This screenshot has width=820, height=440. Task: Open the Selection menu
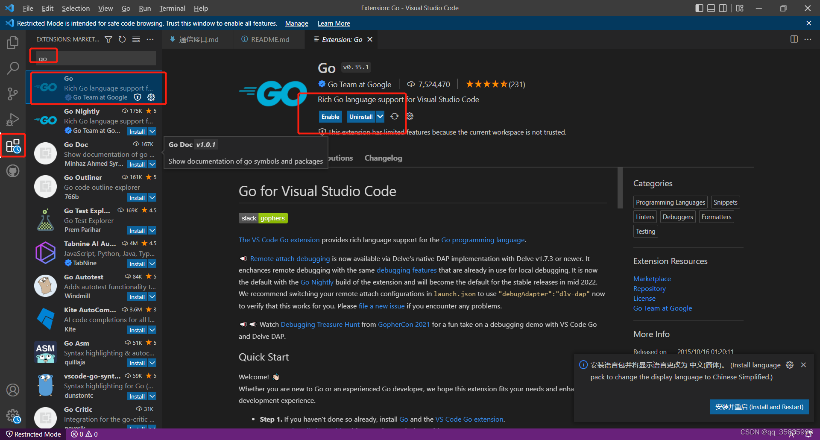click(76, 8)
